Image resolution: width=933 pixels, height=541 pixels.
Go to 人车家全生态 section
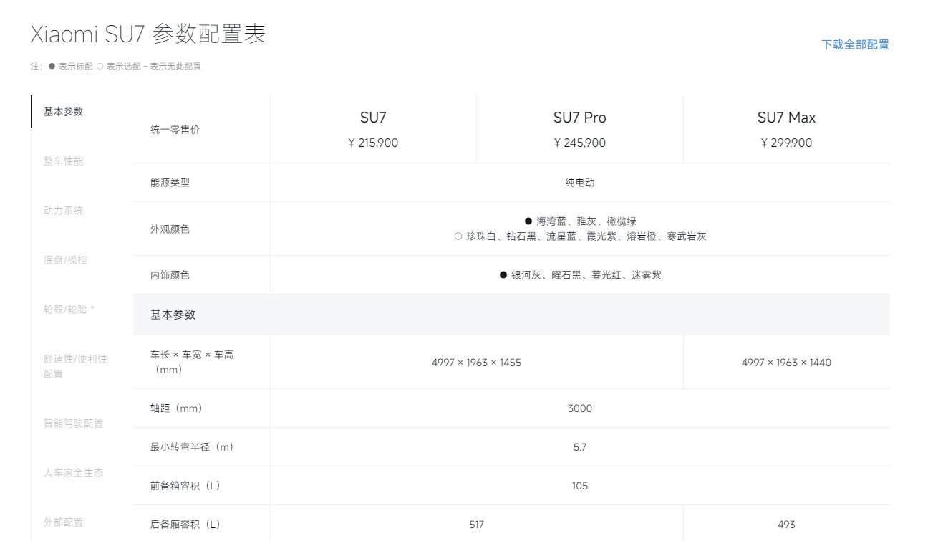point(74,472)
